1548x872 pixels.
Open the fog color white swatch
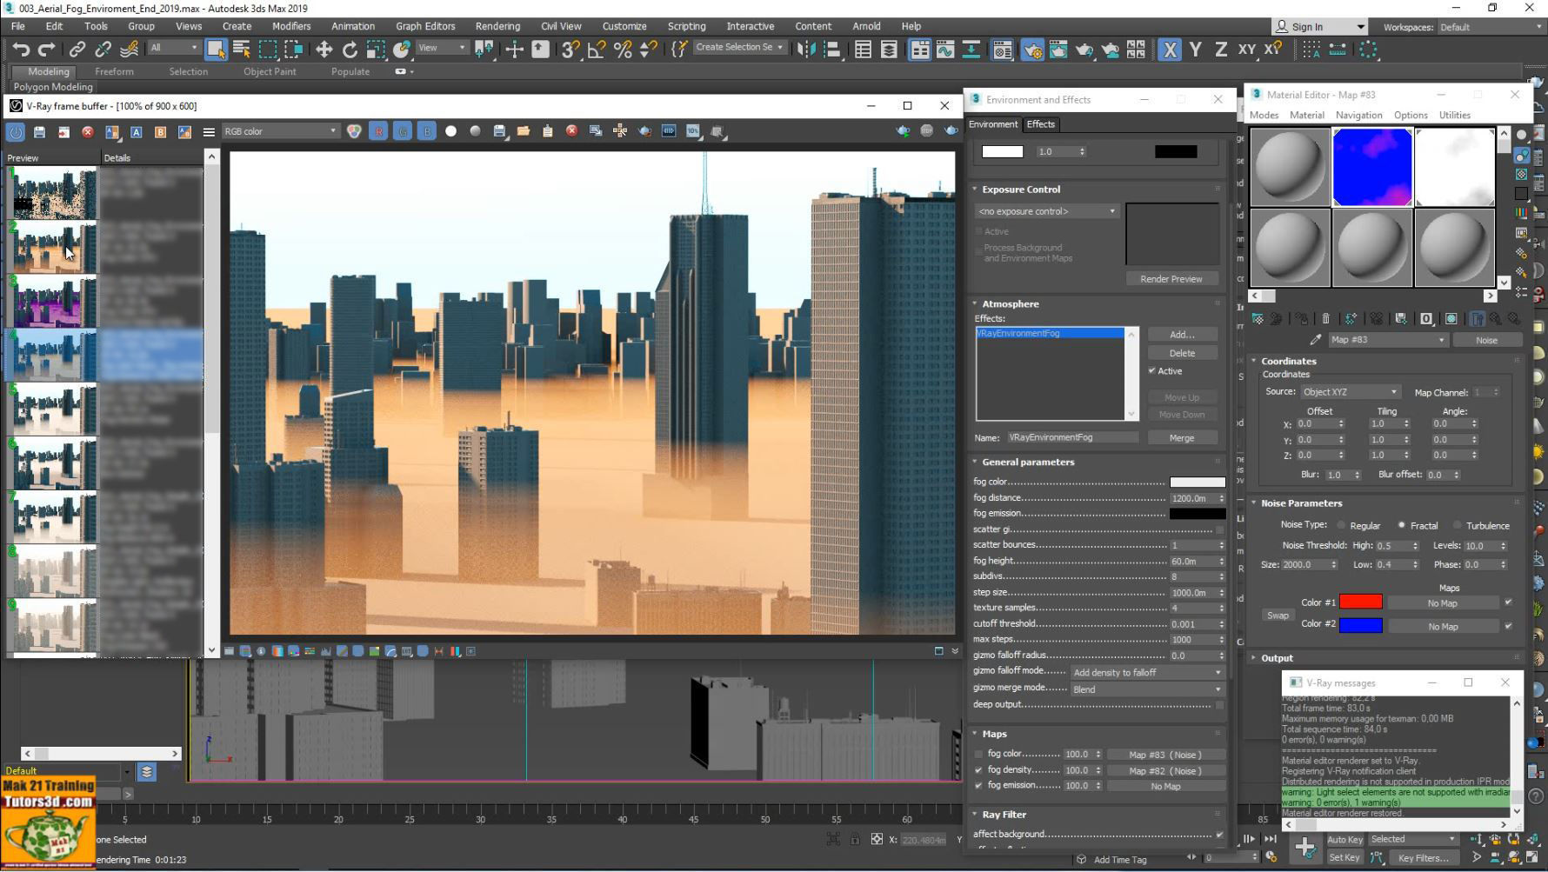[x=1197, y=483]
